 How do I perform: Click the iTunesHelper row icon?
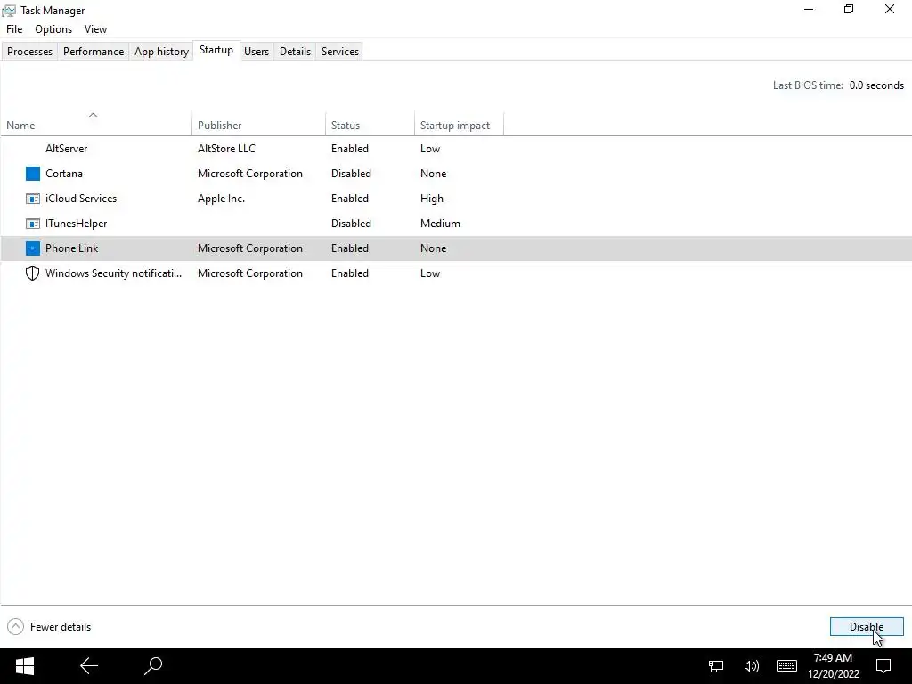point(33,224)
